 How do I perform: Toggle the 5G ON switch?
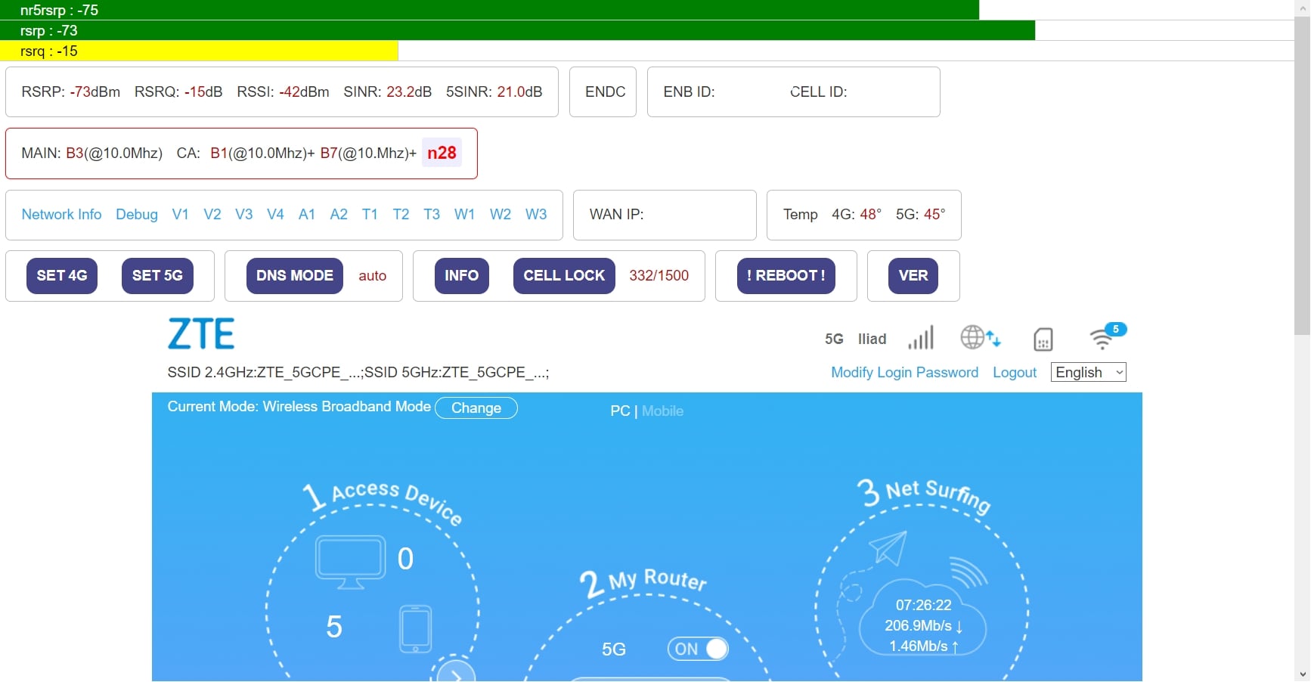697,649
